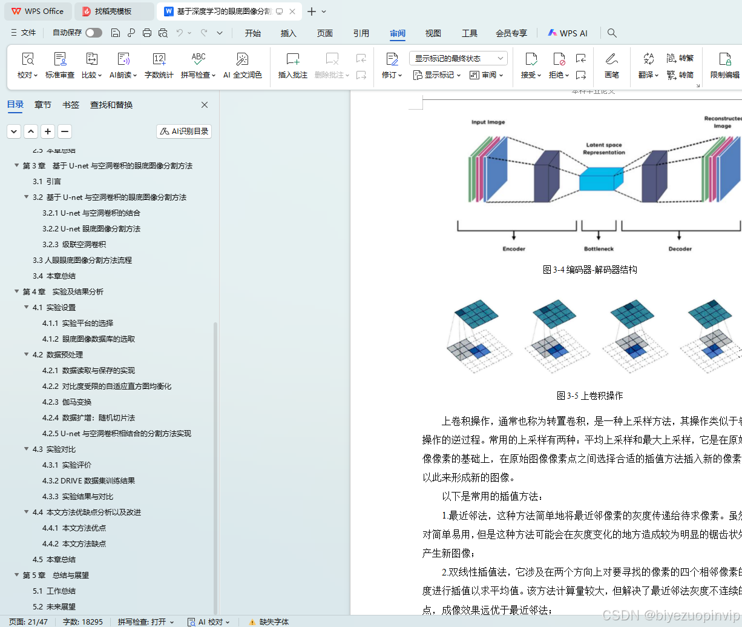742x627 pixels.
Task: Toggle the 自动保存 switch
Action: click(x=94, y=33)
